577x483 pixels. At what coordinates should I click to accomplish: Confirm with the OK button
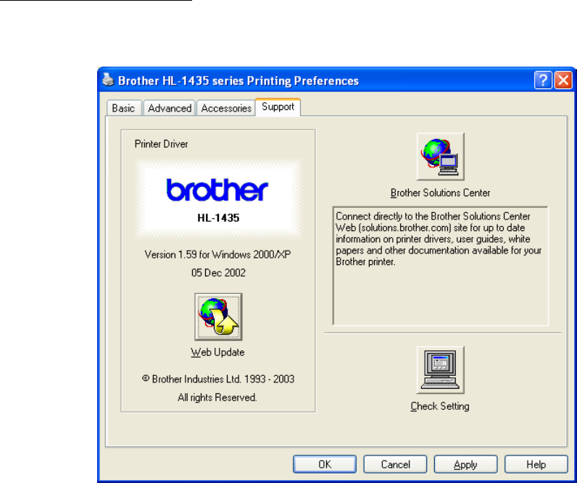click(325, 464)
